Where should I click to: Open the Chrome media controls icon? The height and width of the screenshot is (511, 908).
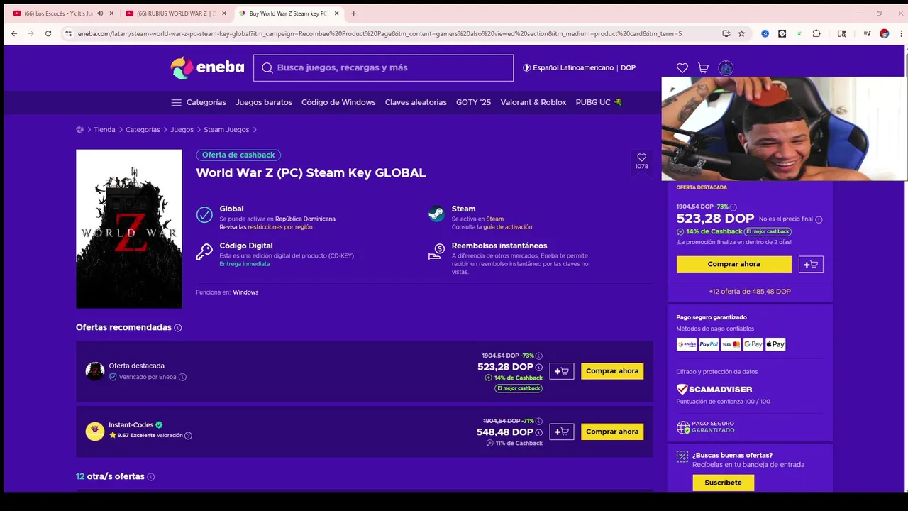(867, 33)
